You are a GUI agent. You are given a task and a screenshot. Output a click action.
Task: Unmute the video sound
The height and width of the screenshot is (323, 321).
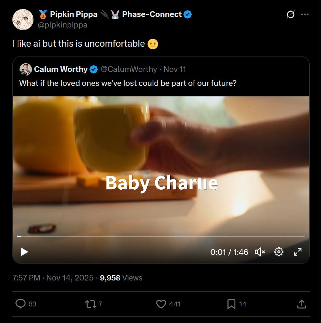click(x=260, y=252)
